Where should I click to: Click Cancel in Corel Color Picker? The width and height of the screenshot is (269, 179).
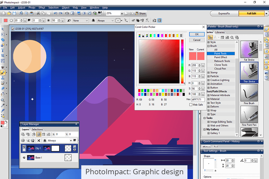[197, 40]
